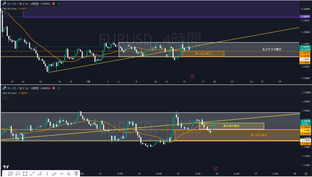This screenshot has width=312, height=177.
Task: Select the price position tool with dollar sign
Action: [x=76, y=173]
